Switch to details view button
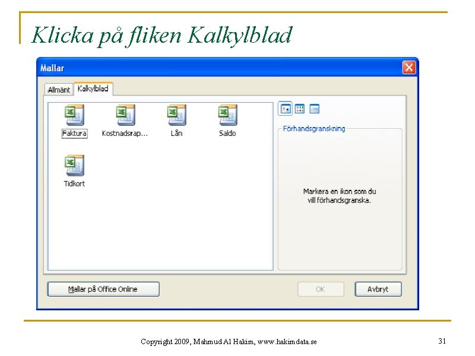Viewport: 475px width, 356px height. pyautogui.click(x=315, y=109)
